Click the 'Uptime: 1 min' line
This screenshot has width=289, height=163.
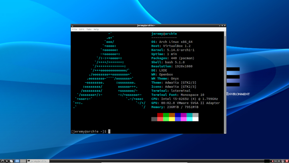click(164, 54)
